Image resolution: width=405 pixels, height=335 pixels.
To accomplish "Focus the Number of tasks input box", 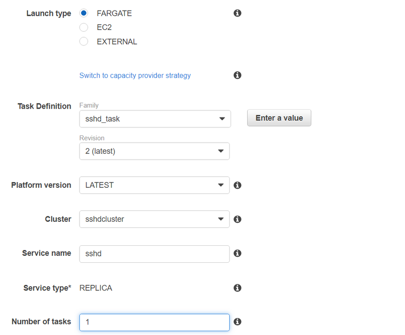I will pyautogui.click(x=154, y=322).
